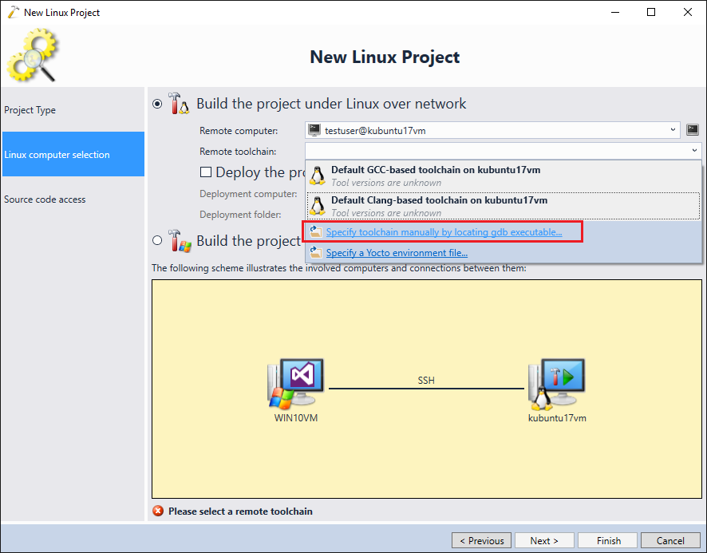This screenshot has height=553, width=707.
Task: Click the Please select a remote toolchain message
Action: tap(240, 511)
